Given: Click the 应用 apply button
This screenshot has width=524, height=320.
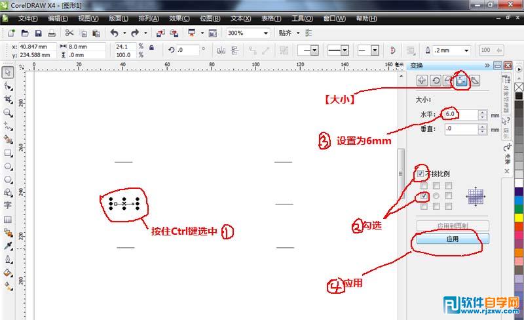Looking at the screenshot, I should click(452, 239).
